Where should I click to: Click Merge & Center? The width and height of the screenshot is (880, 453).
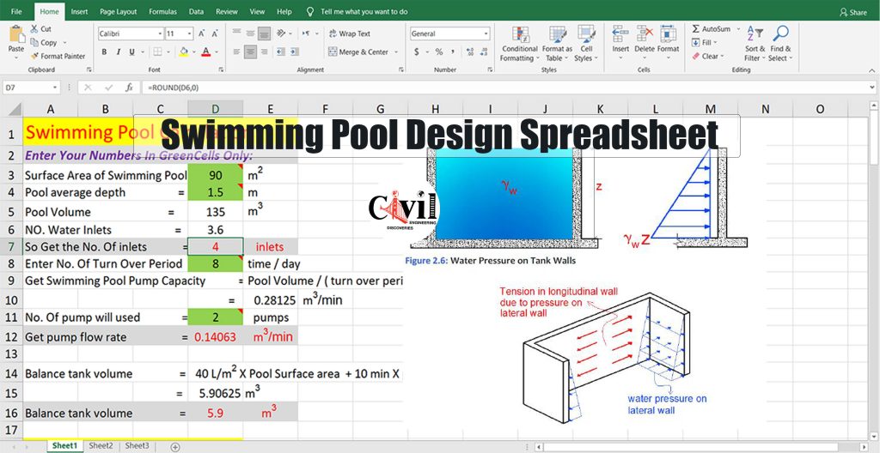(358, 52)
